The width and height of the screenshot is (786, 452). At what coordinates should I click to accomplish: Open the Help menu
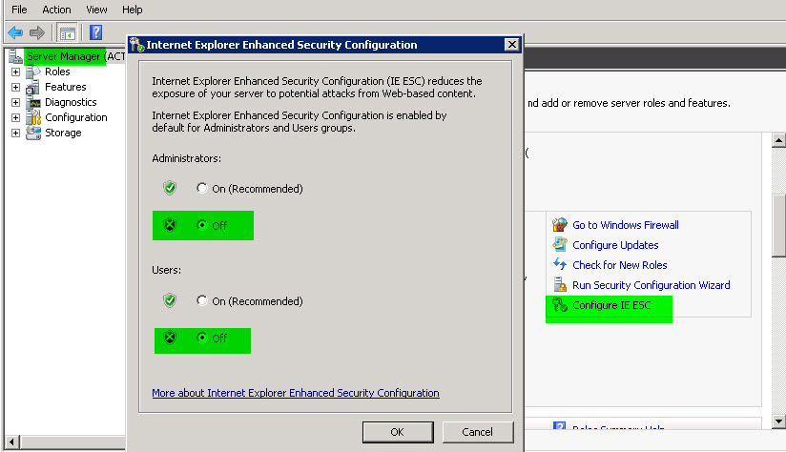[133, 10]
